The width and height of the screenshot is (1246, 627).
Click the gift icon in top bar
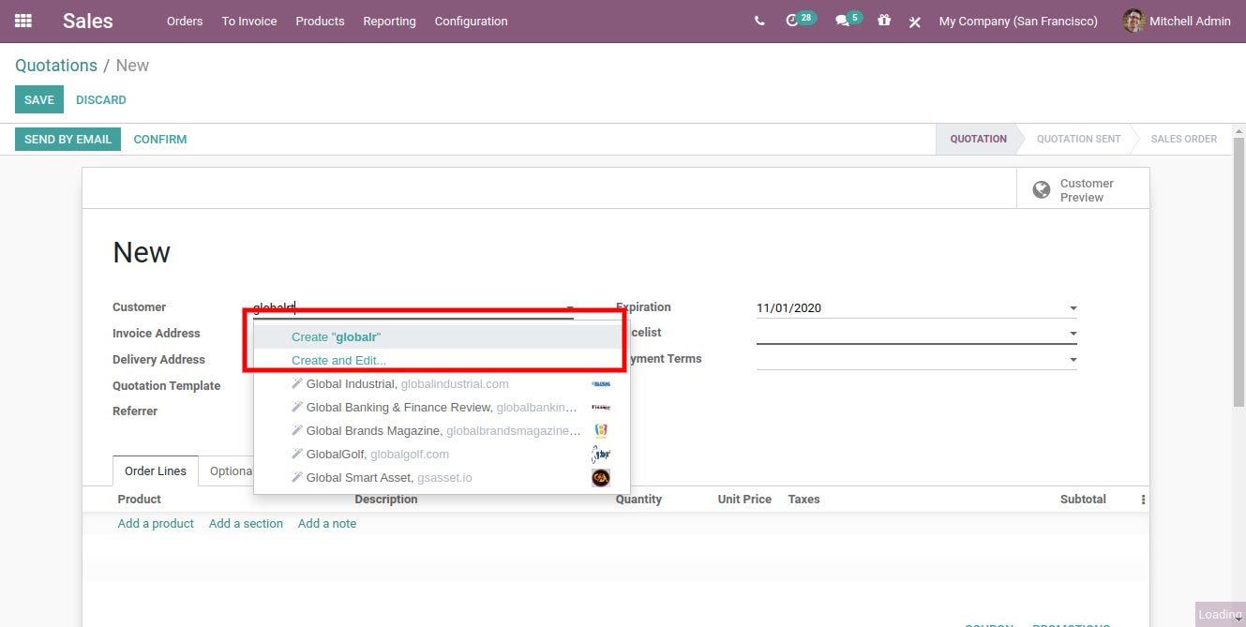coord(884,20)
